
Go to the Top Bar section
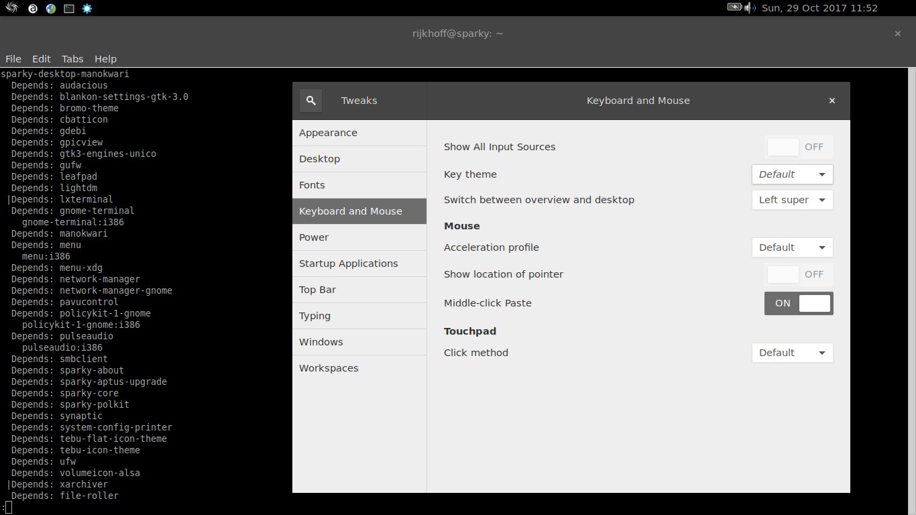click(359, 290)
